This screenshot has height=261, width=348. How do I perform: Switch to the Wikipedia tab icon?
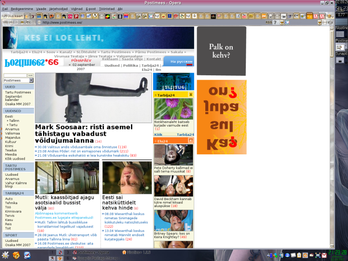coord(284,16)
